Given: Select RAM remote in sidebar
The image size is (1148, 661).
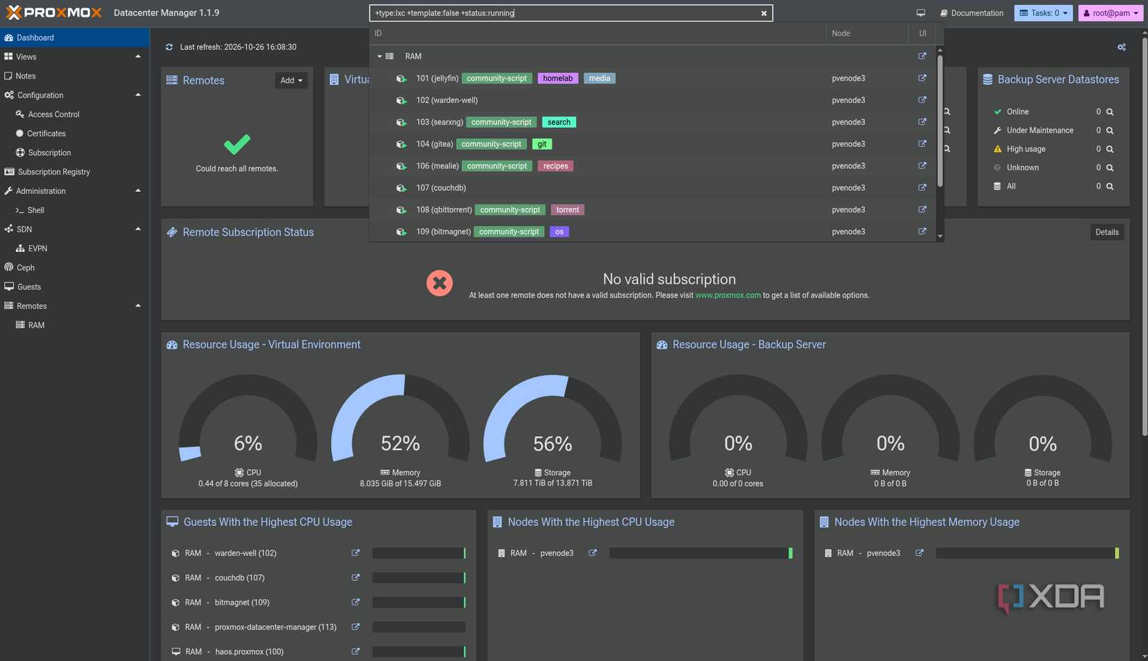Looking at the screenshot, I should [74, 325].
